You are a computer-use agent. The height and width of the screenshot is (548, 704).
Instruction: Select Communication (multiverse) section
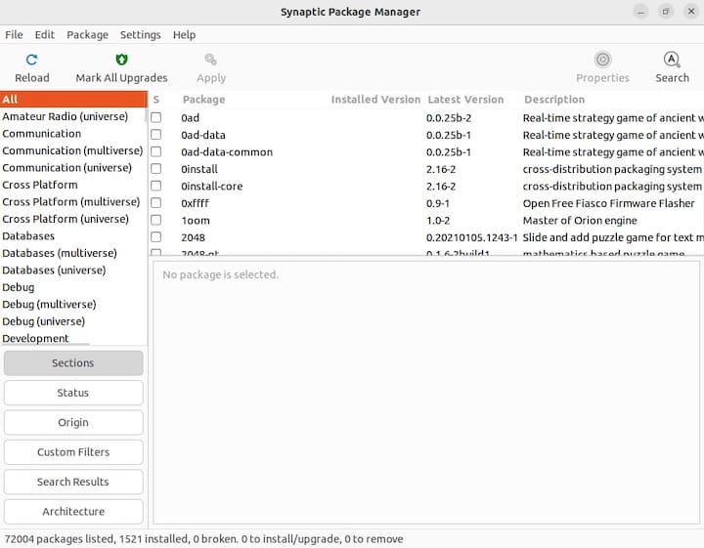pyautogui.click(x=72, y=150)
